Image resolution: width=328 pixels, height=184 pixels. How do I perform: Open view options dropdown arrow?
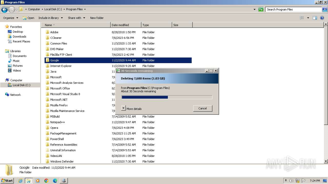coord(308,18)
